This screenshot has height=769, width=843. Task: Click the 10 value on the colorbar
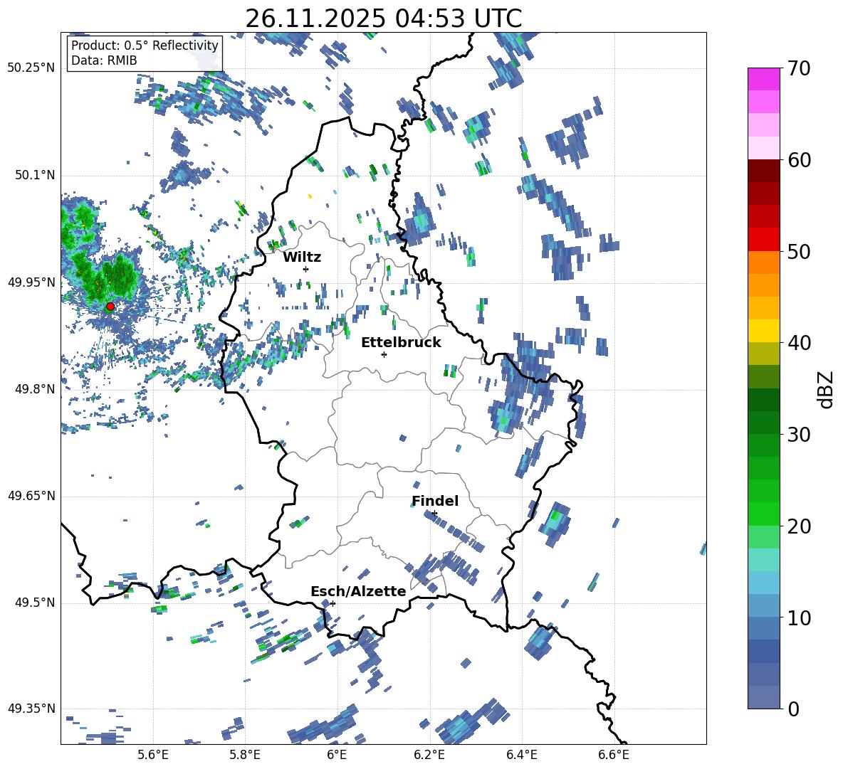tap(798, 617)
